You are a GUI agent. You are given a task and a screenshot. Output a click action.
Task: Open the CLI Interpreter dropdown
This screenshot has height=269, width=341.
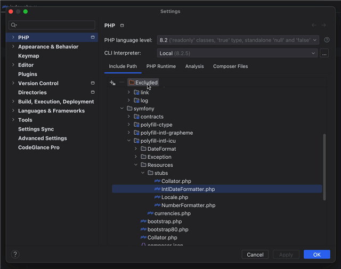[x=238, y=53]
